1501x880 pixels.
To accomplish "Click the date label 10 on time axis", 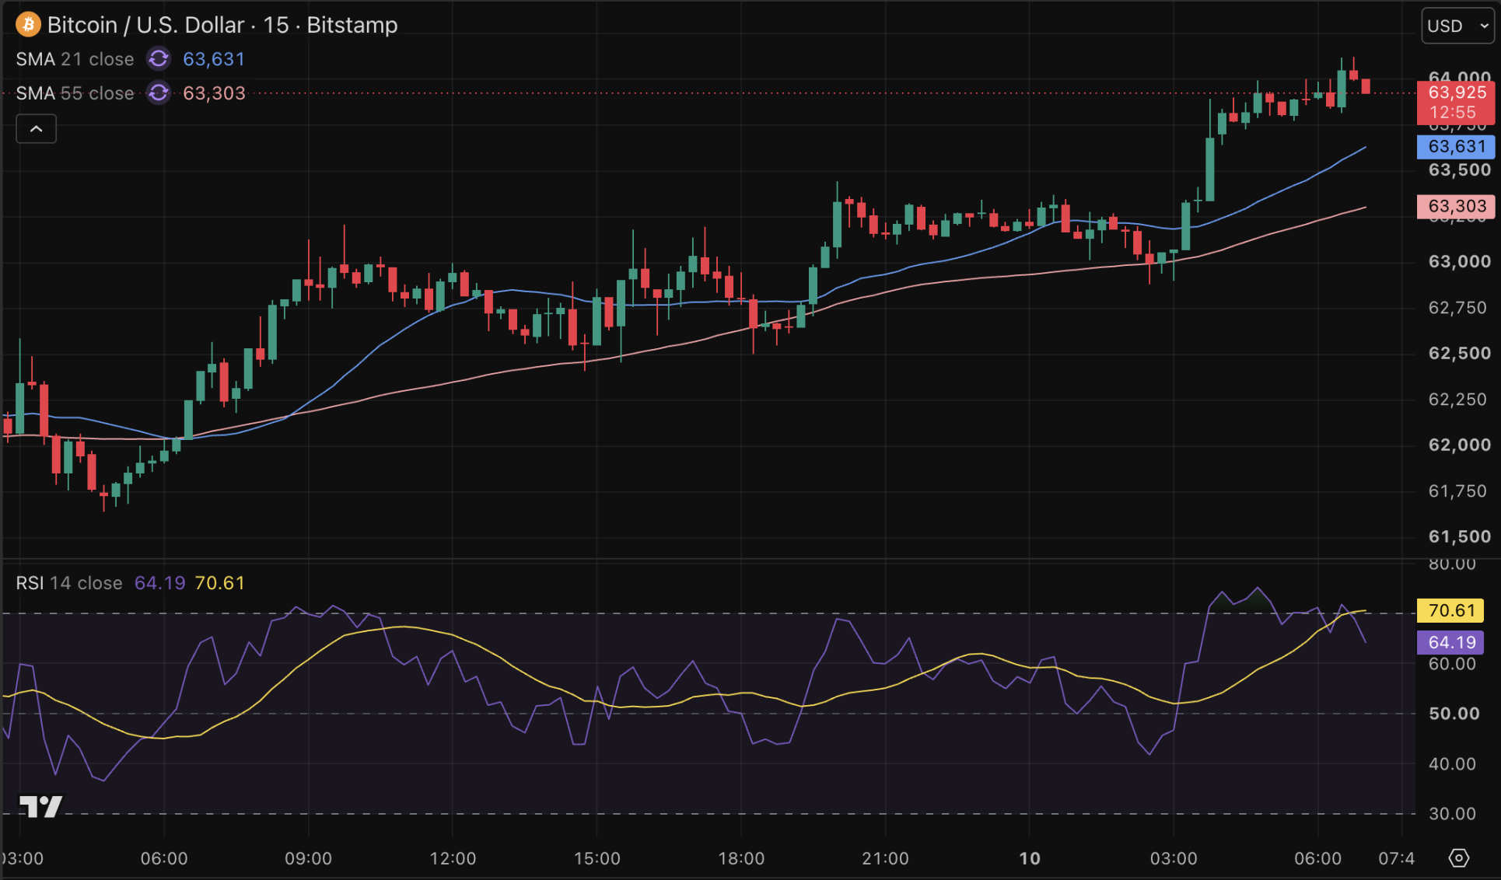I will 1030,858.
